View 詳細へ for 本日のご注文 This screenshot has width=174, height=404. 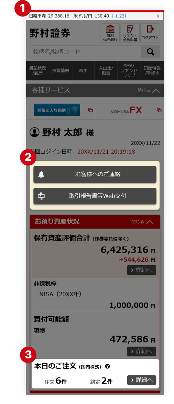point(142,380)
